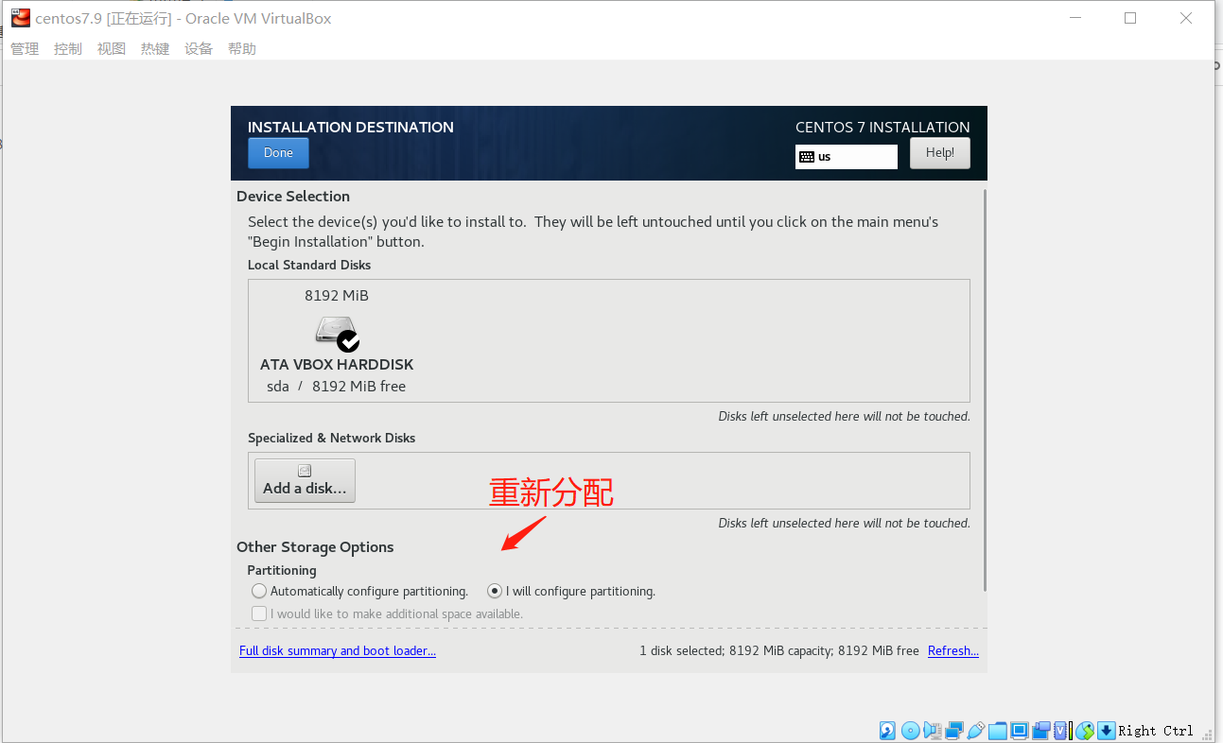
Task: Open the 设备 menu
Action: pos(199,48)
